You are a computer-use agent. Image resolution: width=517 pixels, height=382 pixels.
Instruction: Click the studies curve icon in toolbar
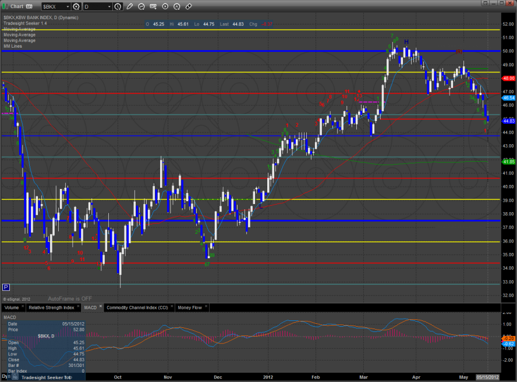[141, 6]
